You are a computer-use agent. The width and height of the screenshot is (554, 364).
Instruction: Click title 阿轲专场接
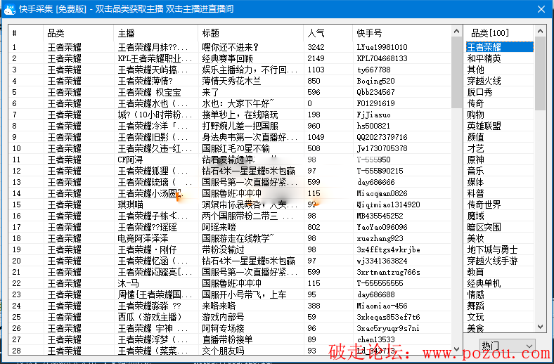tap(223, 329)
